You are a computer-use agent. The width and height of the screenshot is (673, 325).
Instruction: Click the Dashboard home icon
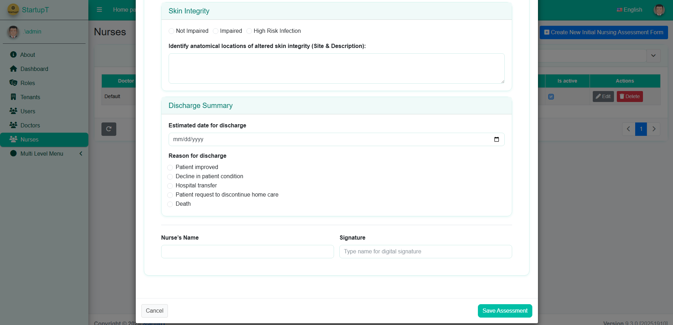click(x=13, y=69)
